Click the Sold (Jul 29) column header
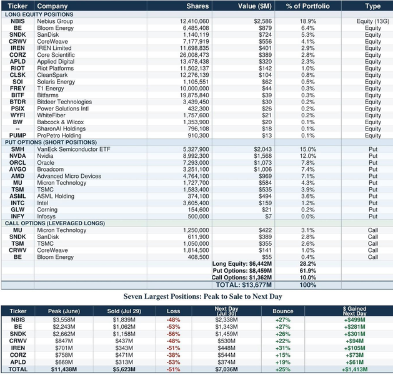 coord(124,311)
